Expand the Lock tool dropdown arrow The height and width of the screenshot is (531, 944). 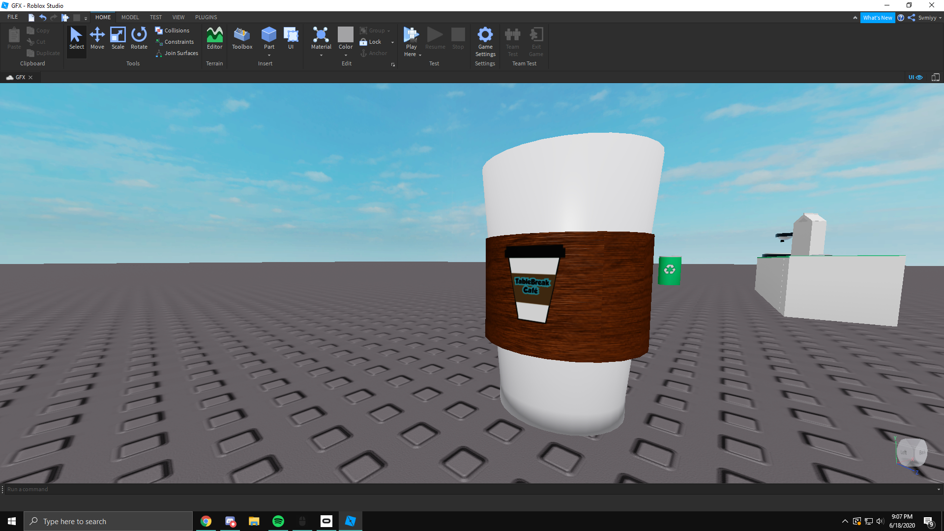pos(392,42)
